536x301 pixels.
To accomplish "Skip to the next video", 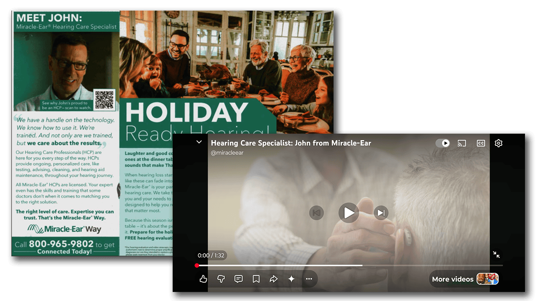I will pos(381,213).
